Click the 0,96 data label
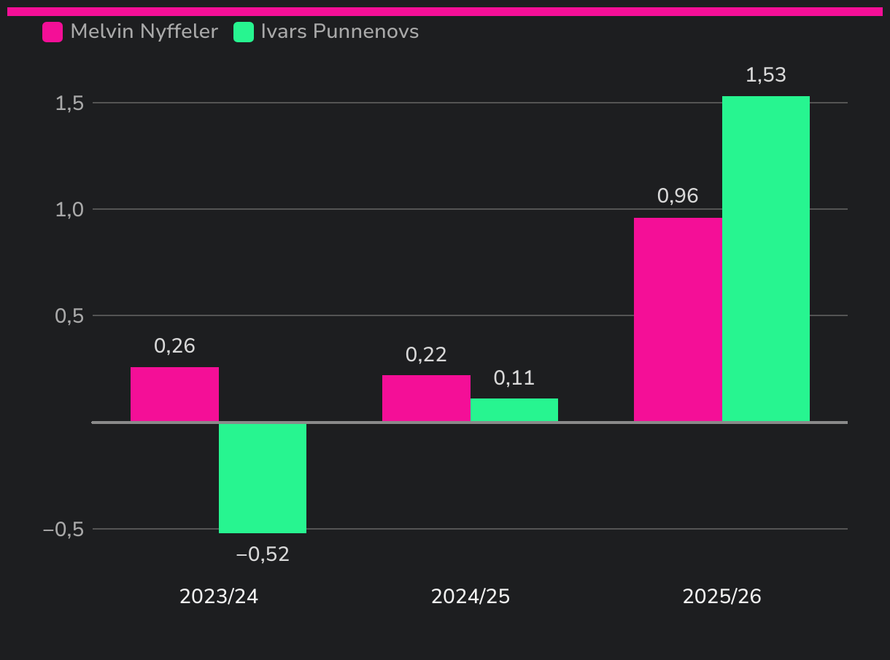Viewport: 890px width, 660px height. tap(678, 196)
